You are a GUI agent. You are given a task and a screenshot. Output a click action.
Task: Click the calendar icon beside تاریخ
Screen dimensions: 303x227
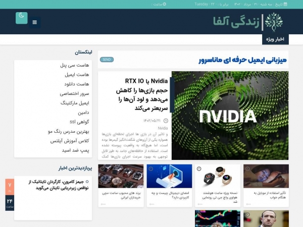(x=285, y=4)
